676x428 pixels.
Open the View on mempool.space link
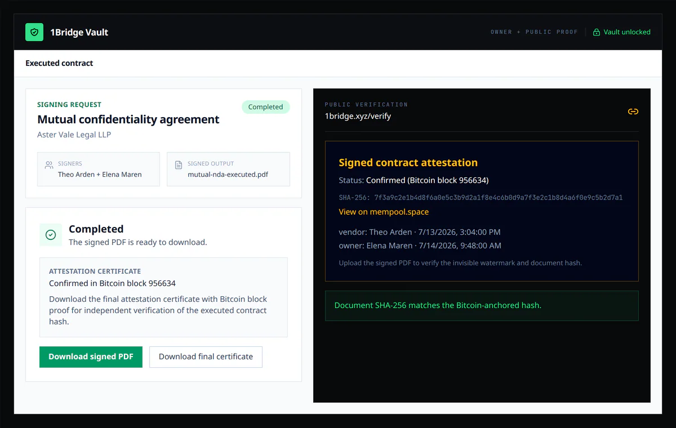[x=384, y=212]
